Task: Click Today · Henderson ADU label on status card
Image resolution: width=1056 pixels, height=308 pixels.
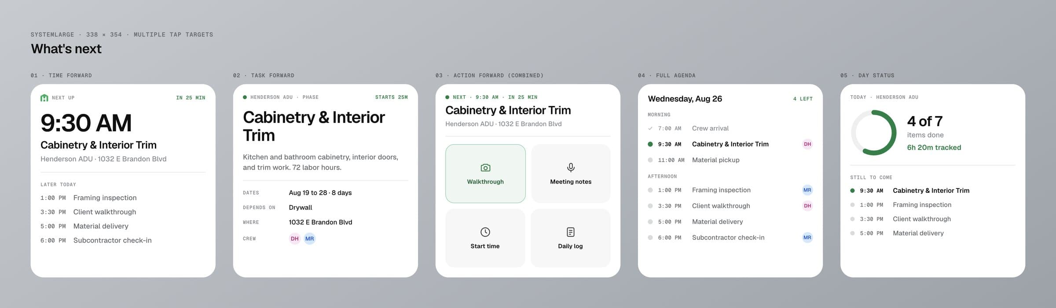Action: pos(884,97)
